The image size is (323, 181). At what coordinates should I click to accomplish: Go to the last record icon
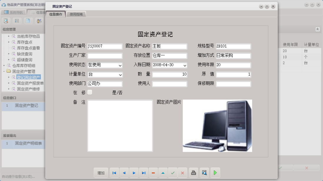click(143, 173)
